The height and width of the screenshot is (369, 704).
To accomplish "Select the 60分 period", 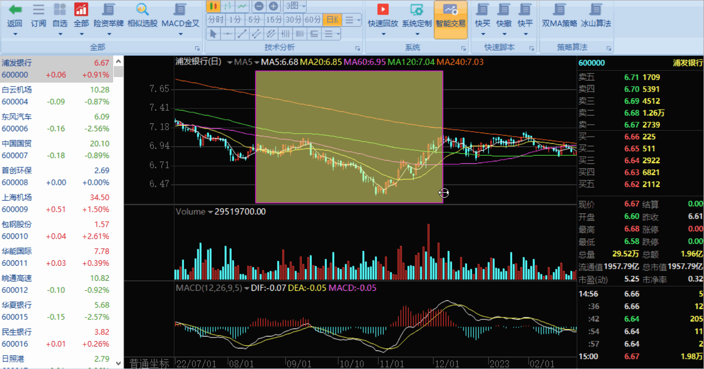I will [x=313, y=20].
